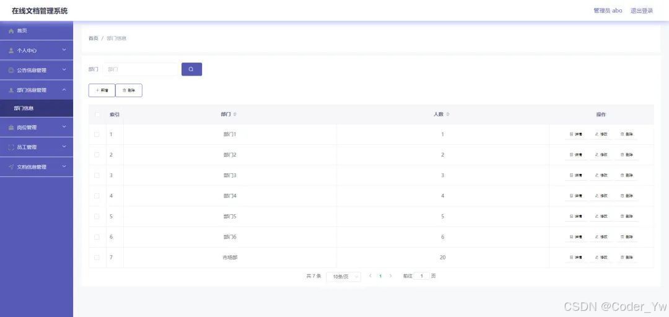
Task: Delete the 部门6 row
Action: pos(626,237)
